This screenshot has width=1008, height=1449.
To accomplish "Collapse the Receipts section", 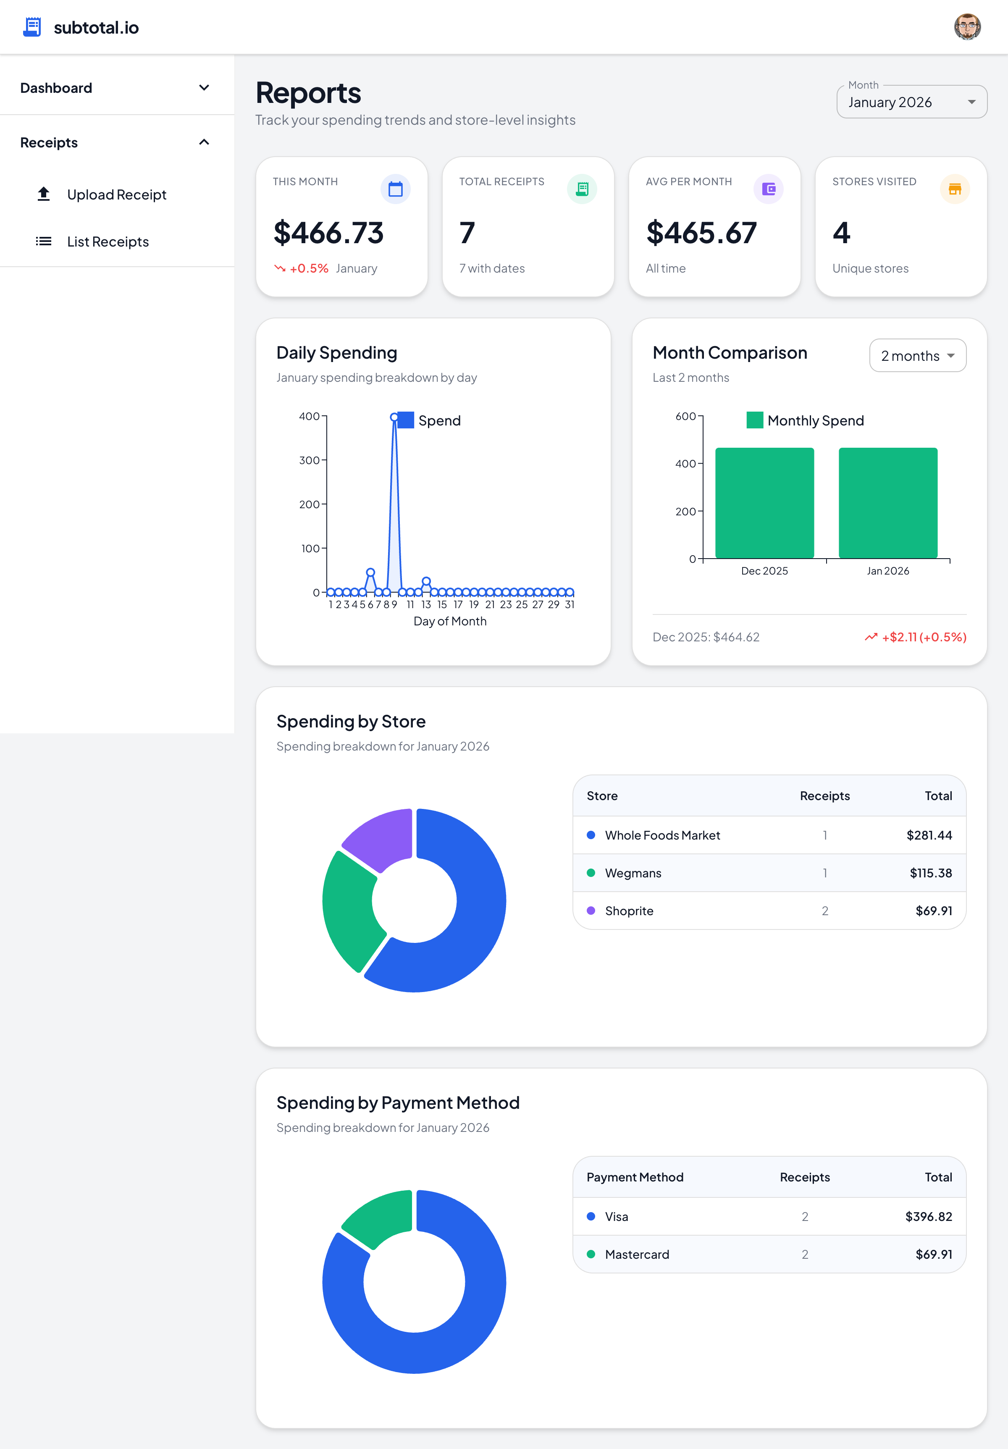I will click(x=203, y=142).
